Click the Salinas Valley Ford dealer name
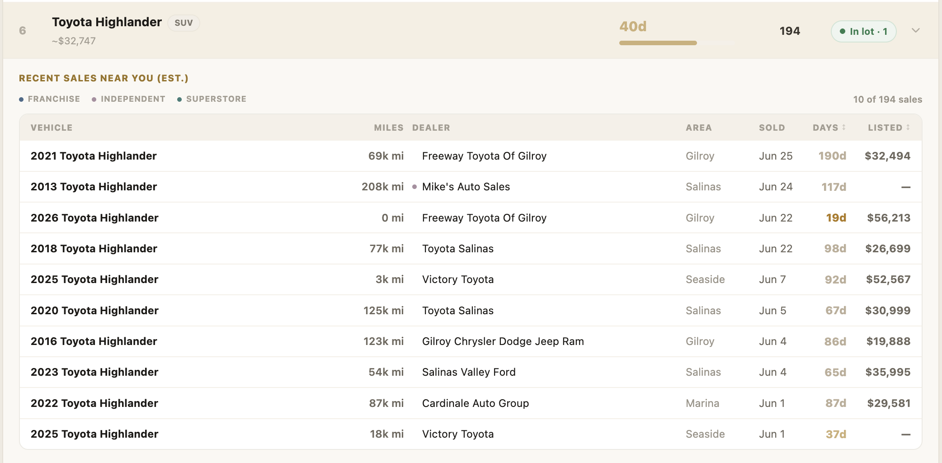This screenshot has height=463, width=942. click(x=469, y=372)
